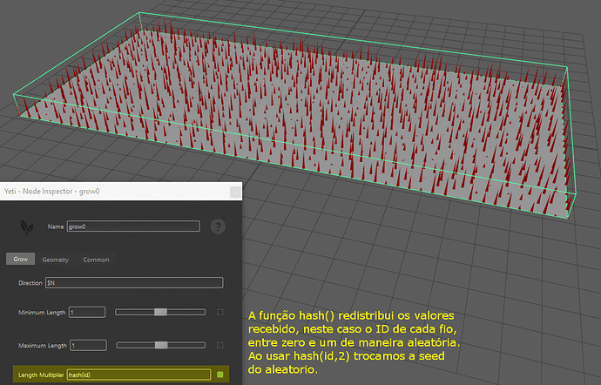Click the Minimum Length value field
Viewport: 601px width, 385px height.
tap(86, 312)
